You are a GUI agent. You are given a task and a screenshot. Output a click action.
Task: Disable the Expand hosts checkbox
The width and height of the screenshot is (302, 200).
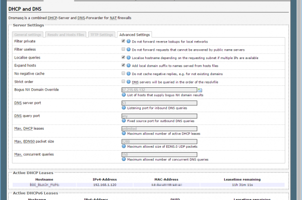123,65
